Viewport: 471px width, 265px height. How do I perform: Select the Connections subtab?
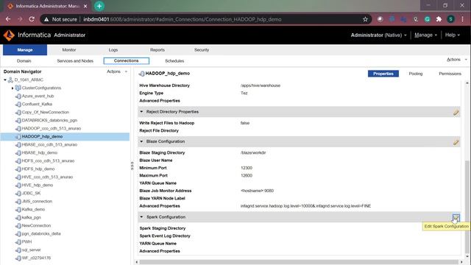pos(126,61)
